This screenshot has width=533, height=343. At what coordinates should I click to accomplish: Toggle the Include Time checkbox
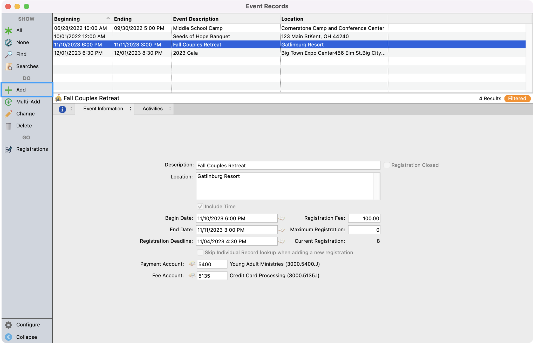click(200, 206)
